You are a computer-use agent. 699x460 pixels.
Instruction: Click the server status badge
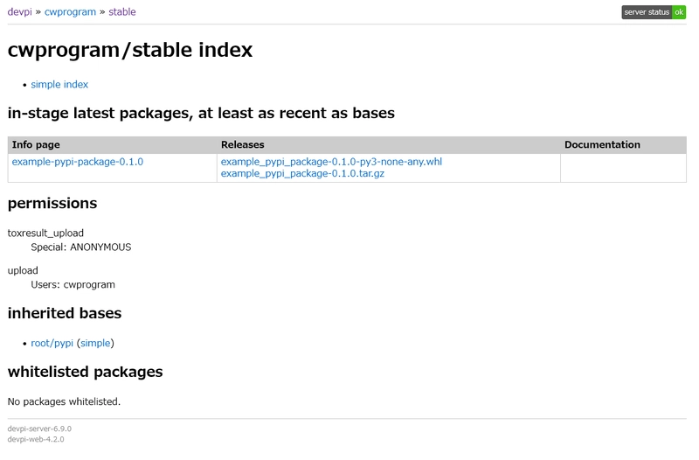pyautogui.click(x=654, y=12)
